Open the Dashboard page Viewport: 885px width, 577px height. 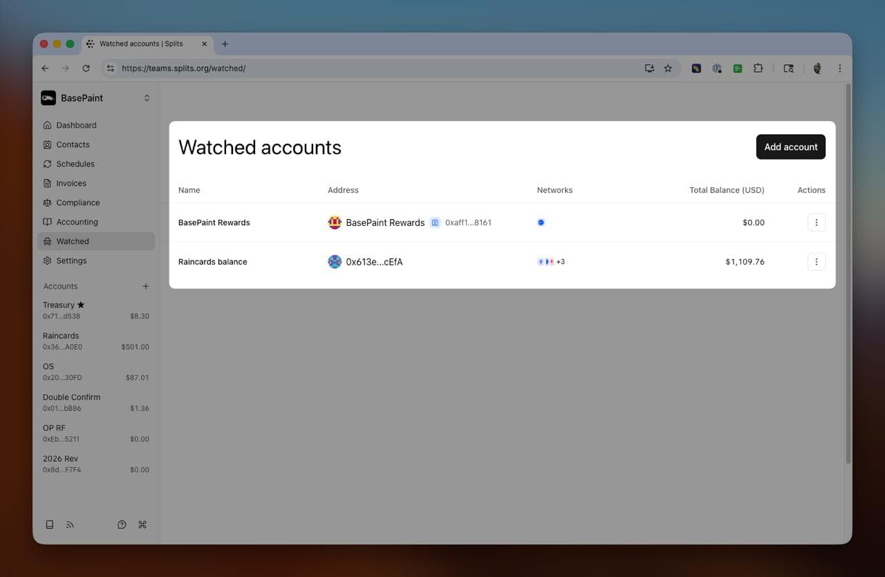coord(76,125)
